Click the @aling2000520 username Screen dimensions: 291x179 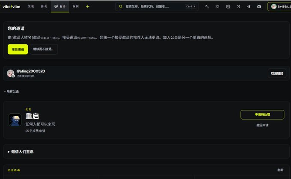[31, 71]
